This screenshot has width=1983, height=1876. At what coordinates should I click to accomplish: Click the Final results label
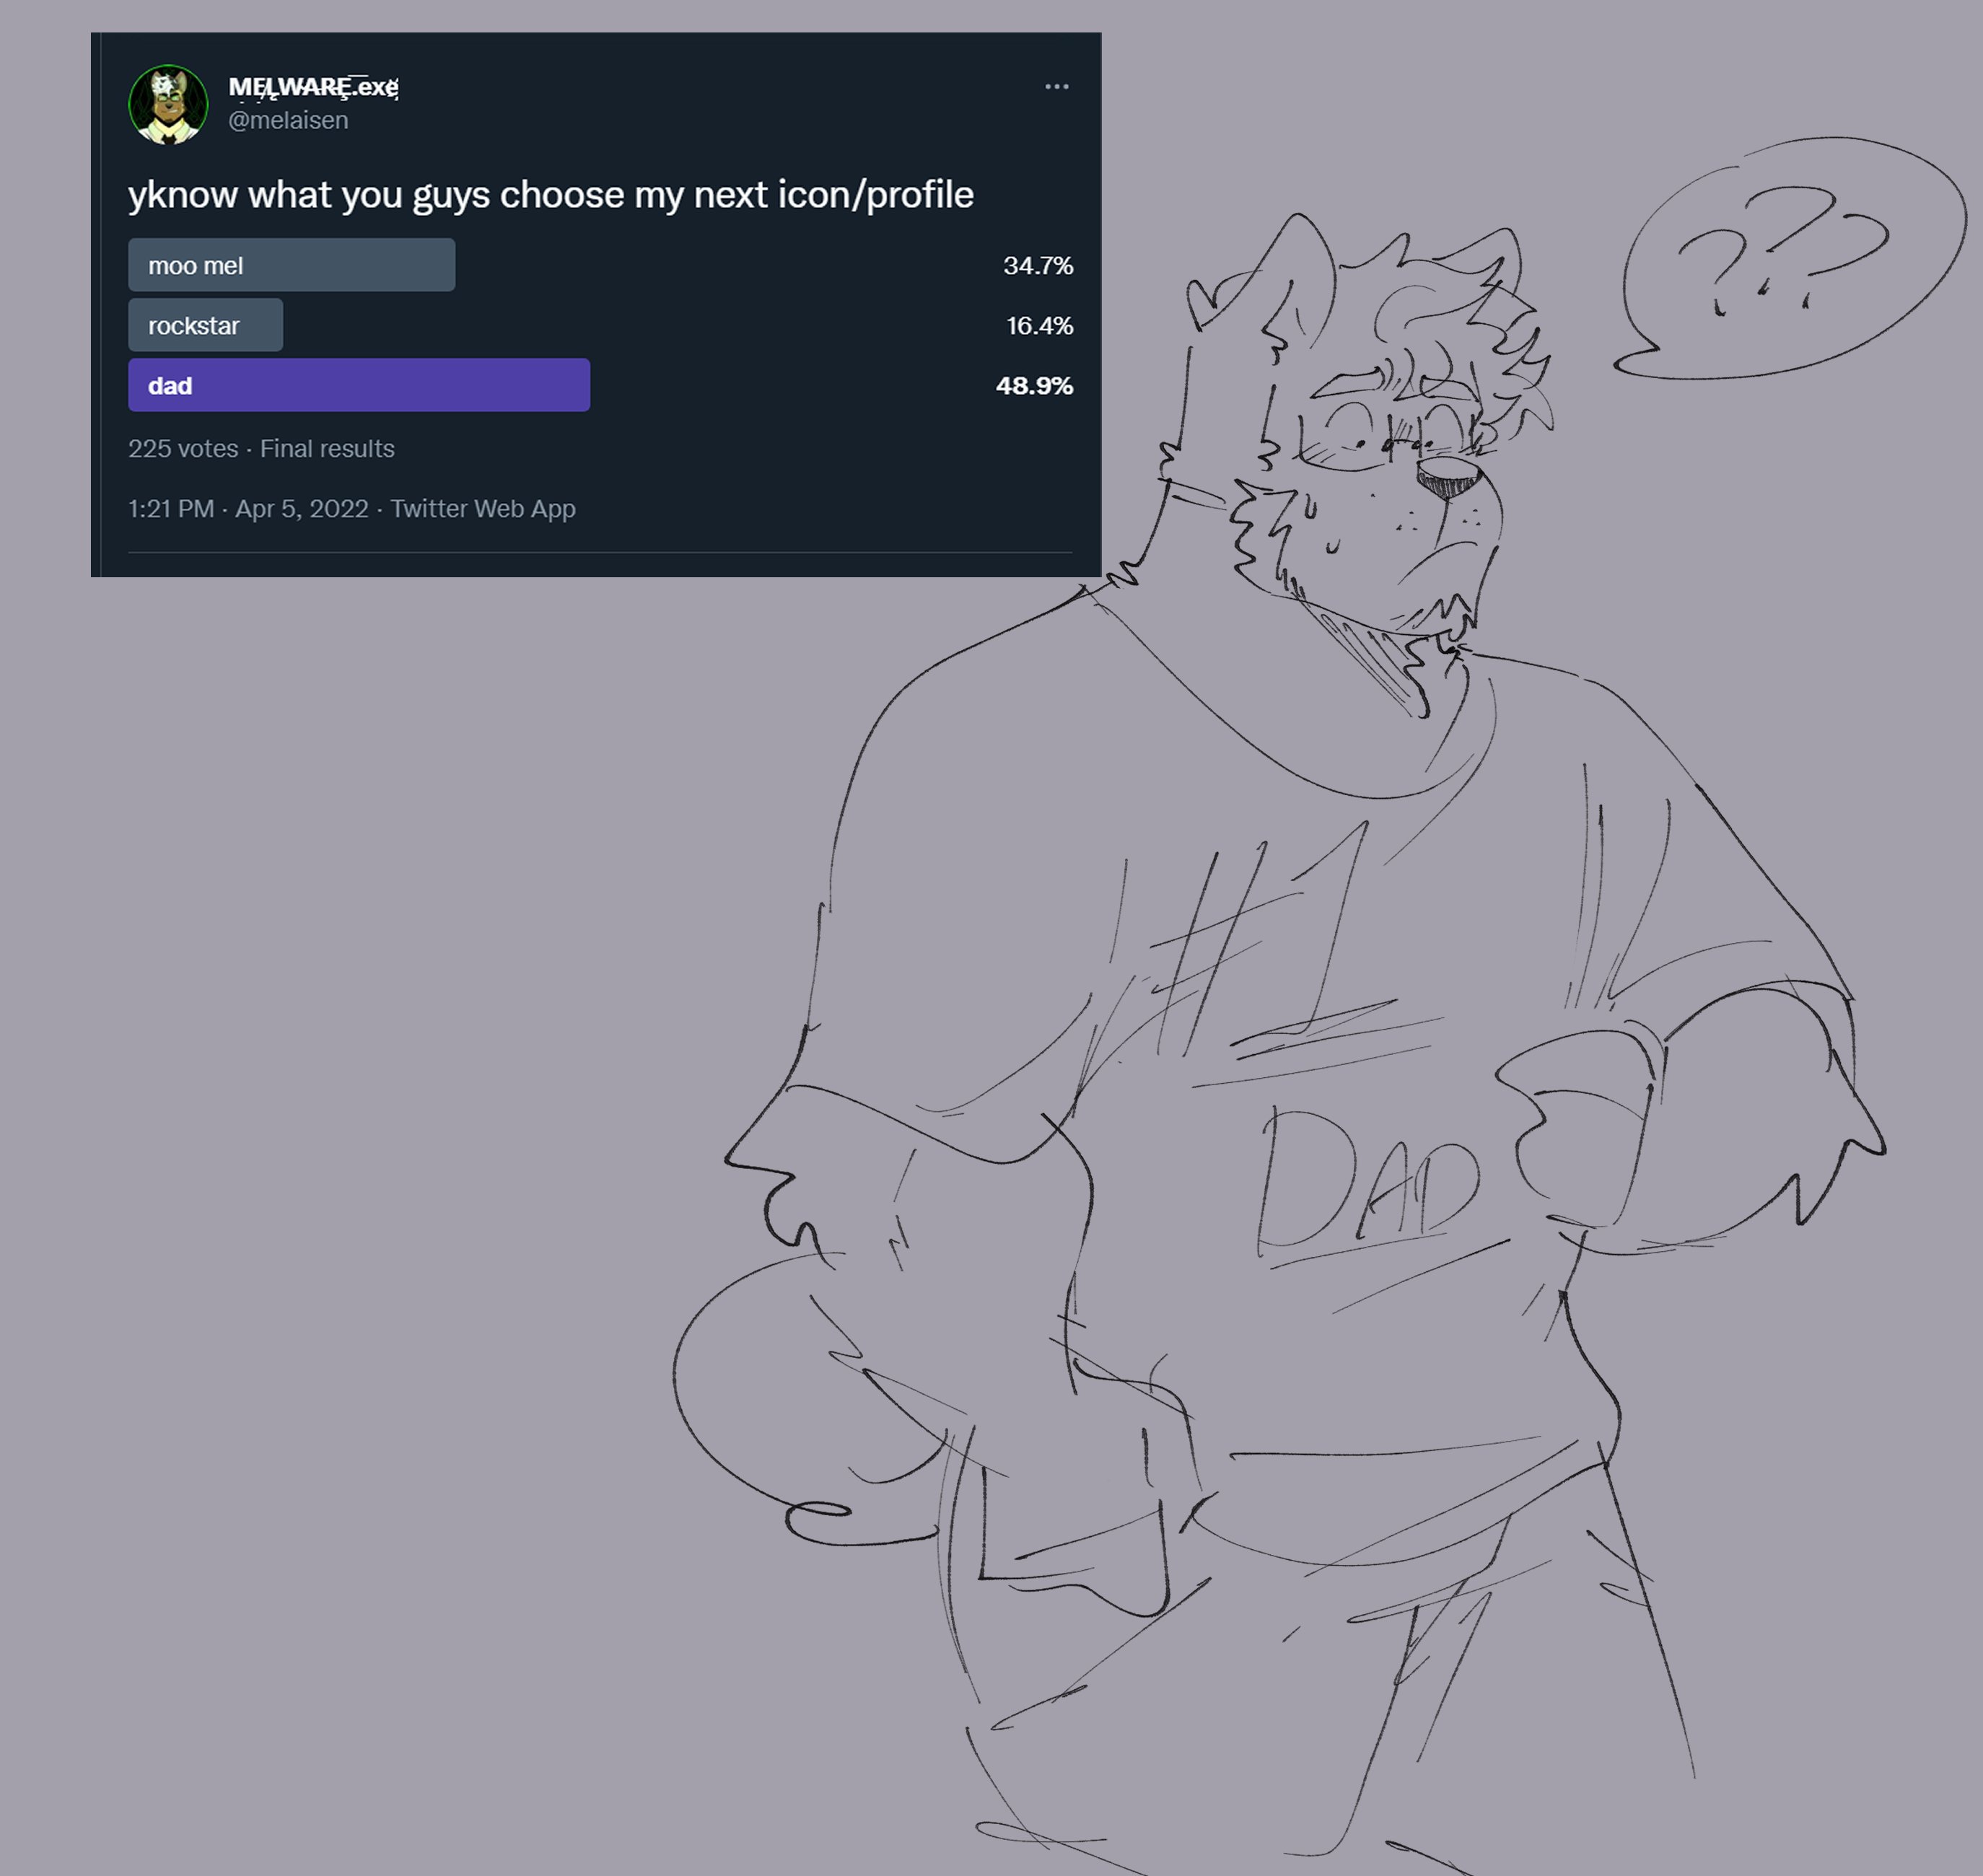327,449
